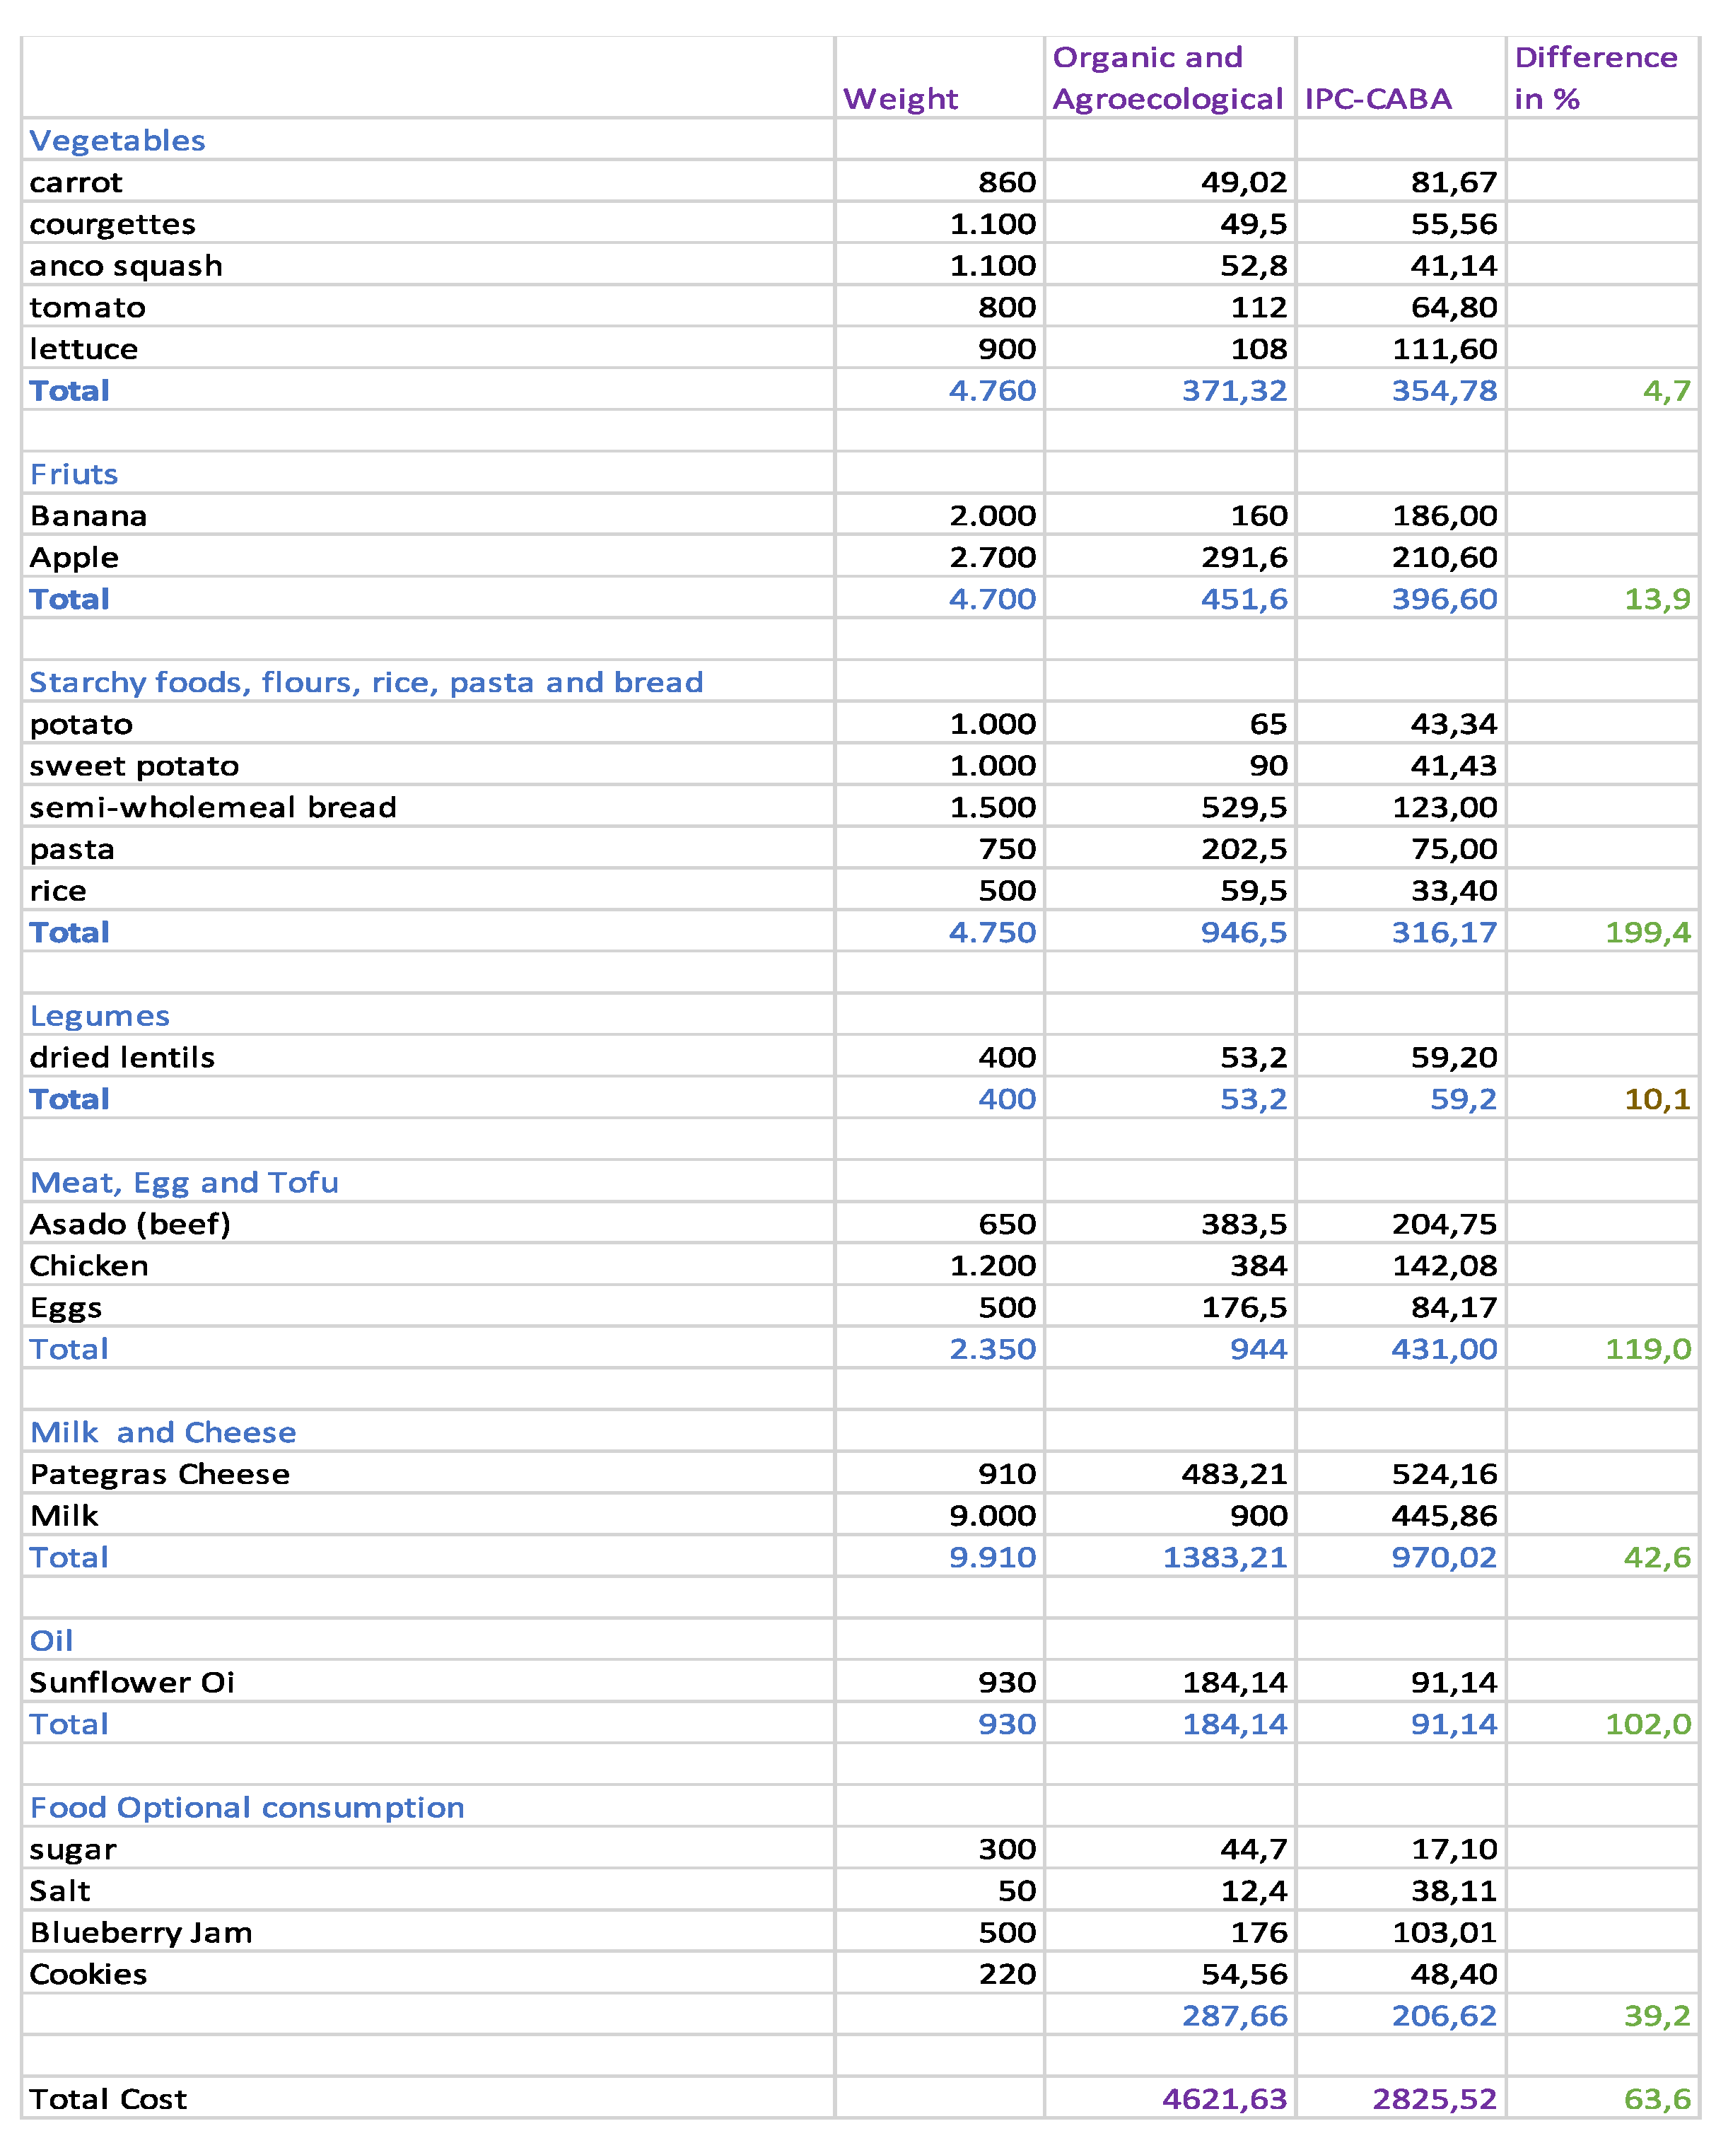Select the Pategras Cheese row label
1716x2138 pixels.
coord(160,1473)
